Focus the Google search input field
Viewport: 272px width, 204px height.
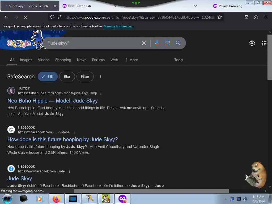click(x=94, y=43)
